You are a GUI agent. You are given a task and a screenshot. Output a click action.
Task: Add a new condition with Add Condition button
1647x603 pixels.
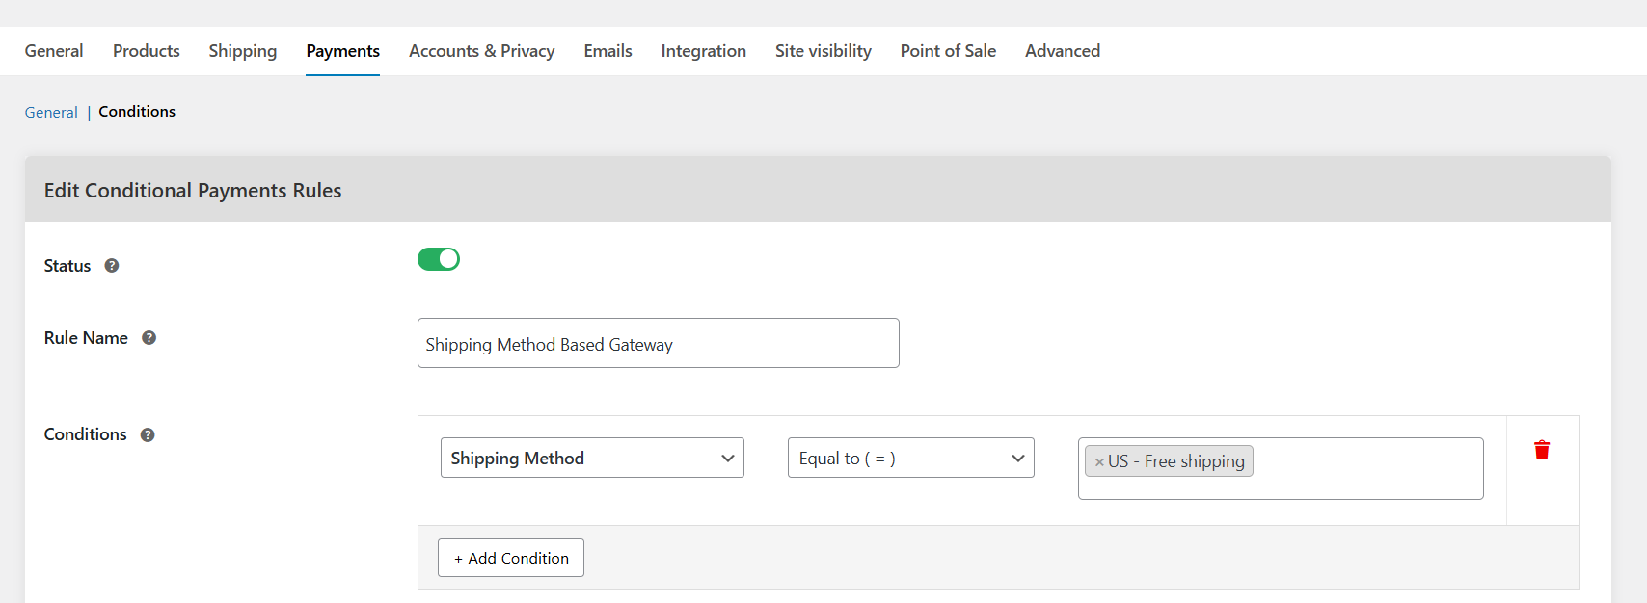[x=511, y=558]
